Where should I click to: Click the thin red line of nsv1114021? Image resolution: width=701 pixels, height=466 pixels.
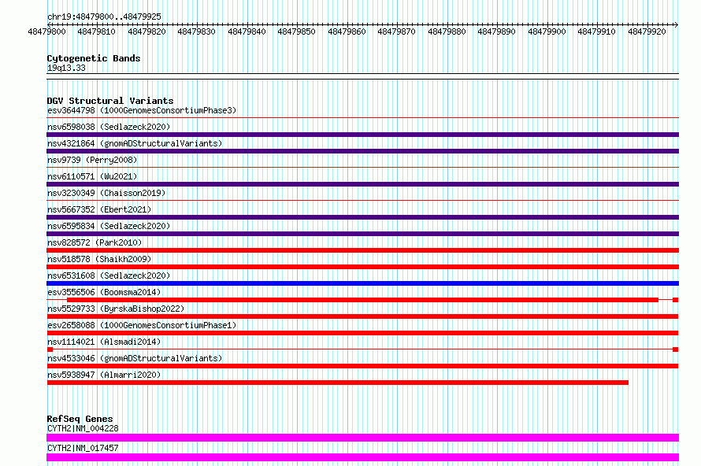362,349
